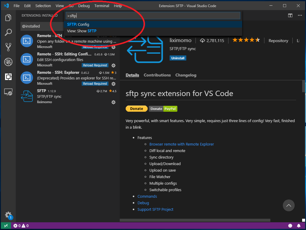The height and width of the screenshot is (230, 306).
Task: Click the VS Code logo in title bar
Action: tap(6, 6)
